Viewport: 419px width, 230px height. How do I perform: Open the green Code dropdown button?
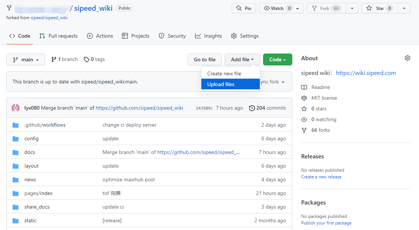pyautogui.click(x=277, y=59)
